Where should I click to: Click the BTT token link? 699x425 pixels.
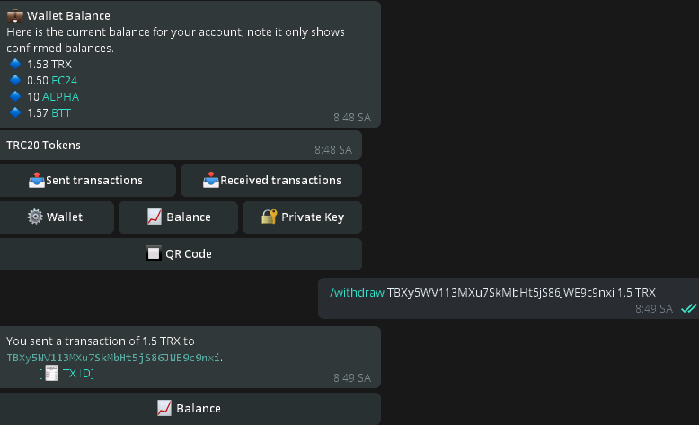[x=61, y=112]
